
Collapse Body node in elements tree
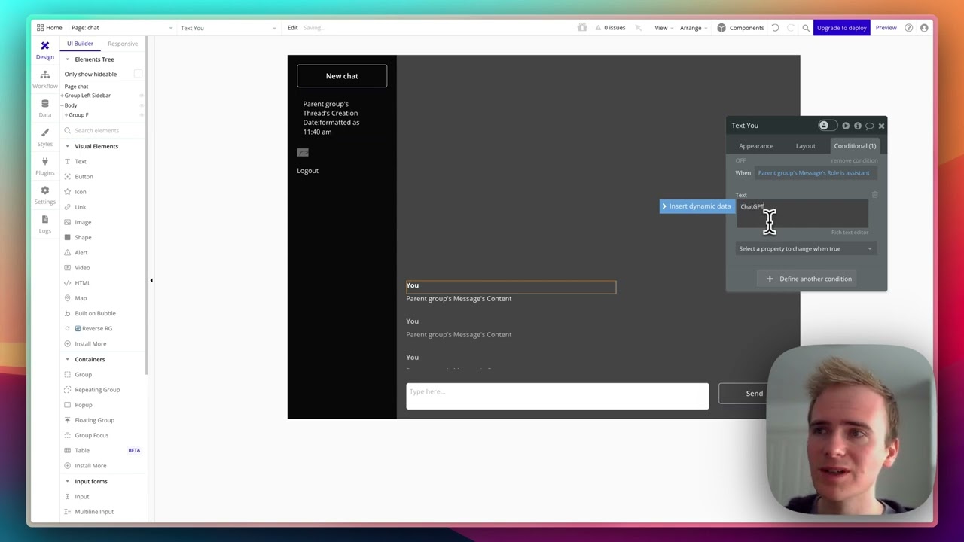62,105
